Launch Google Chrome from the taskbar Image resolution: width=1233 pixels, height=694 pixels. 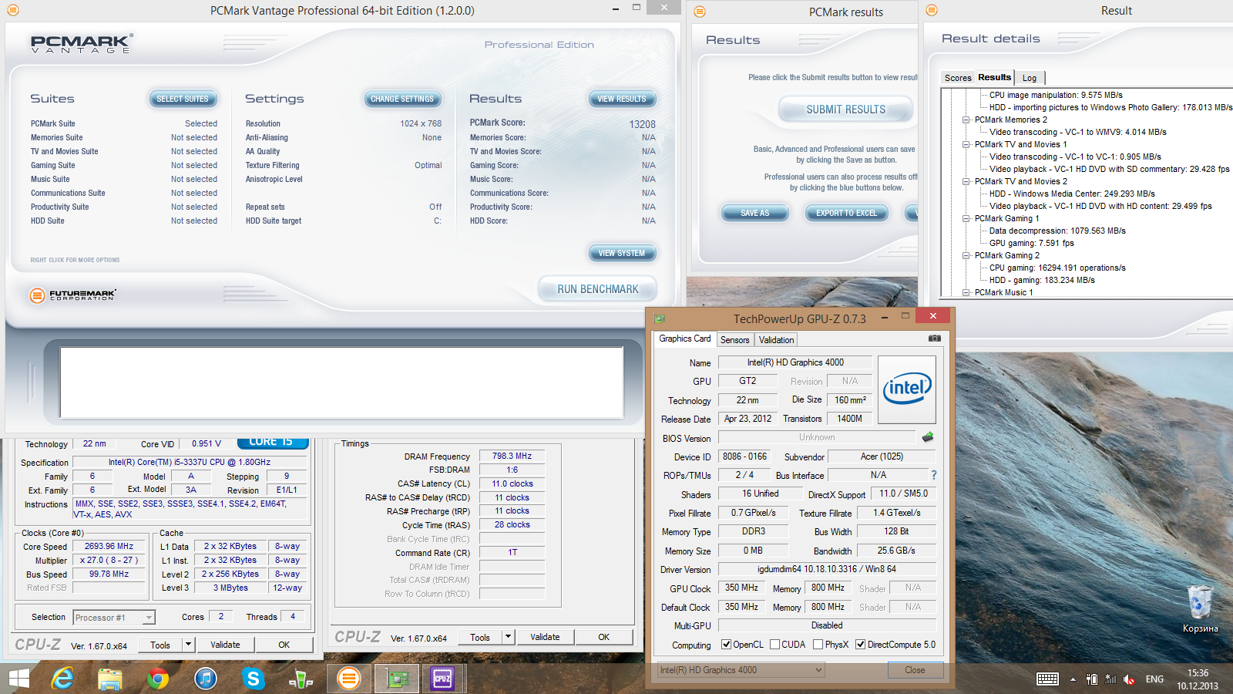tap(158, 679)
